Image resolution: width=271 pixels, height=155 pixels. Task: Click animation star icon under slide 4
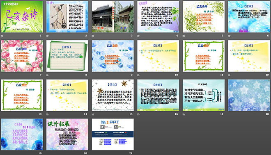point(138,36)
